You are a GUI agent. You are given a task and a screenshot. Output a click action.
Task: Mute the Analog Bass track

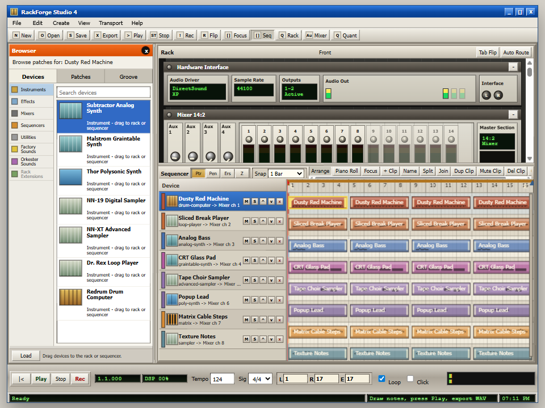[x=246, y=241]
